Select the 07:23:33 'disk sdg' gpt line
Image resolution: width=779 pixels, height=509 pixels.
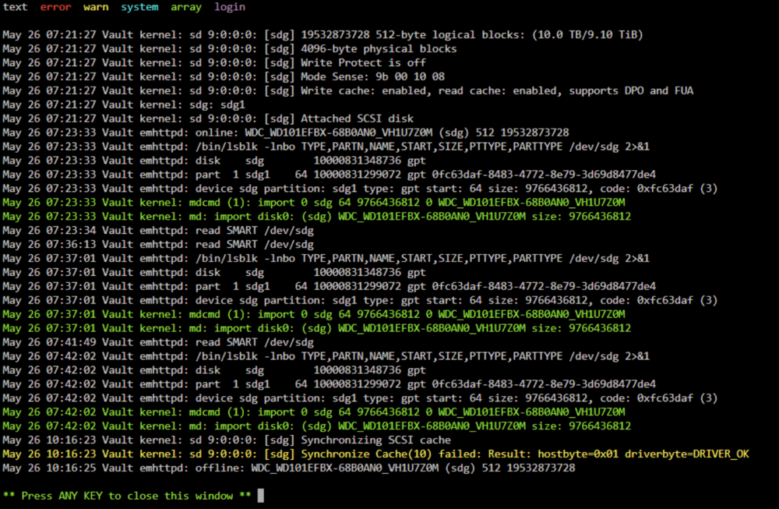214,161
